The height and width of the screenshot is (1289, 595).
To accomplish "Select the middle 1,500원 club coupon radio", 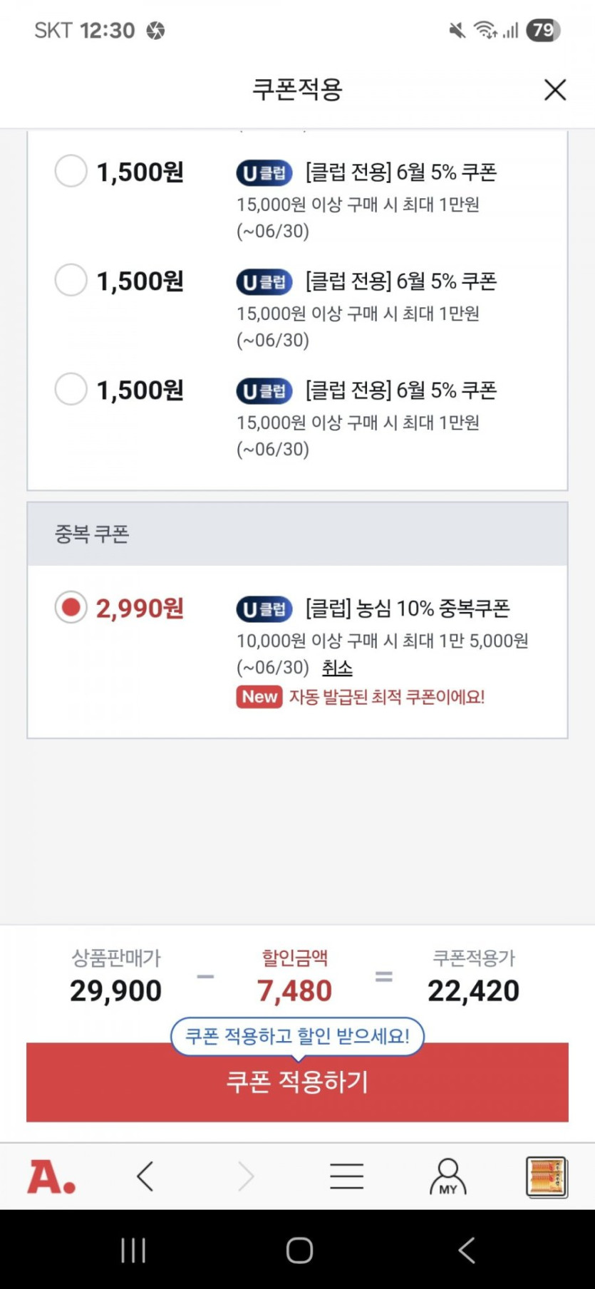I will pyautogui.click(x=71, y=280).
